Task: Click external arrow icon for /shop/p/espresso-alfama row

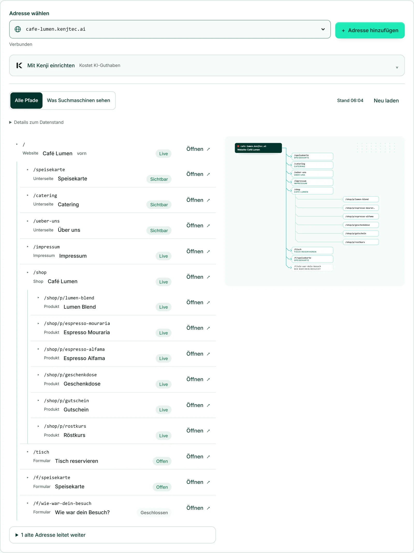Action: 208,354
